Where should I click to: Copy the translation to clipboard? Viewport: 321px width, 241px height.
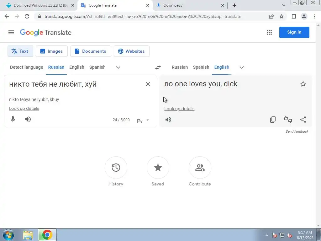coord(273,120)
